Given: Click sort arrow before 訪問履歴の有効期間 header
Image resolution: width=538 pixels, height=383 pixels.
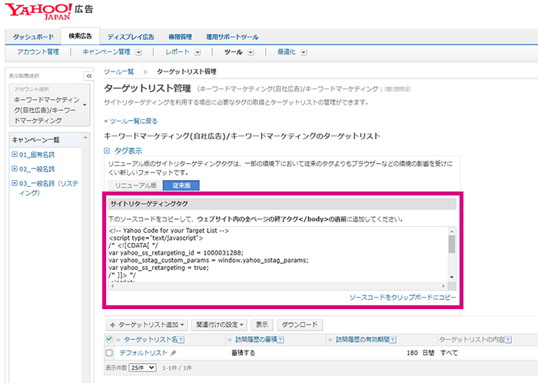Looking at the screenshot, I should click(x=330, y=340).
